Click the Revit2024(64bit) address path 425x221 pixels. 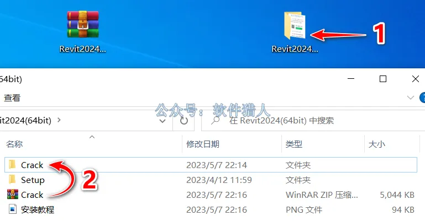coord(26,120)
